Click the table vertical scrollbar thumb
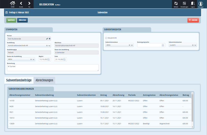 coord(192,108)
